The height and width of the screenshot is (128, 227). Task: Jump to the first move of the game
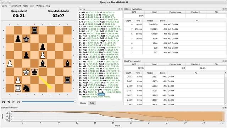[4, 102]
